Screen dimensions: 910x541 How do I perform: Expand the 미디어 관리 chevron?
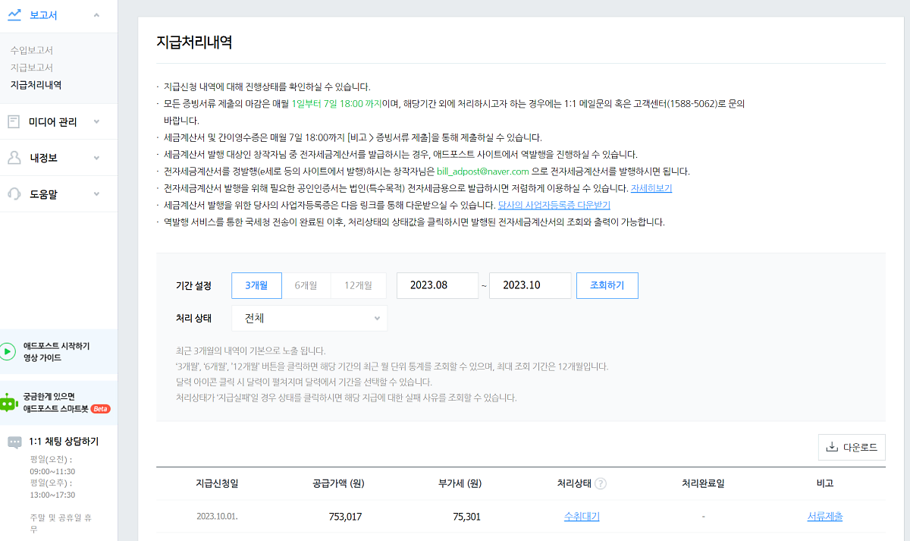coord(96,121)
